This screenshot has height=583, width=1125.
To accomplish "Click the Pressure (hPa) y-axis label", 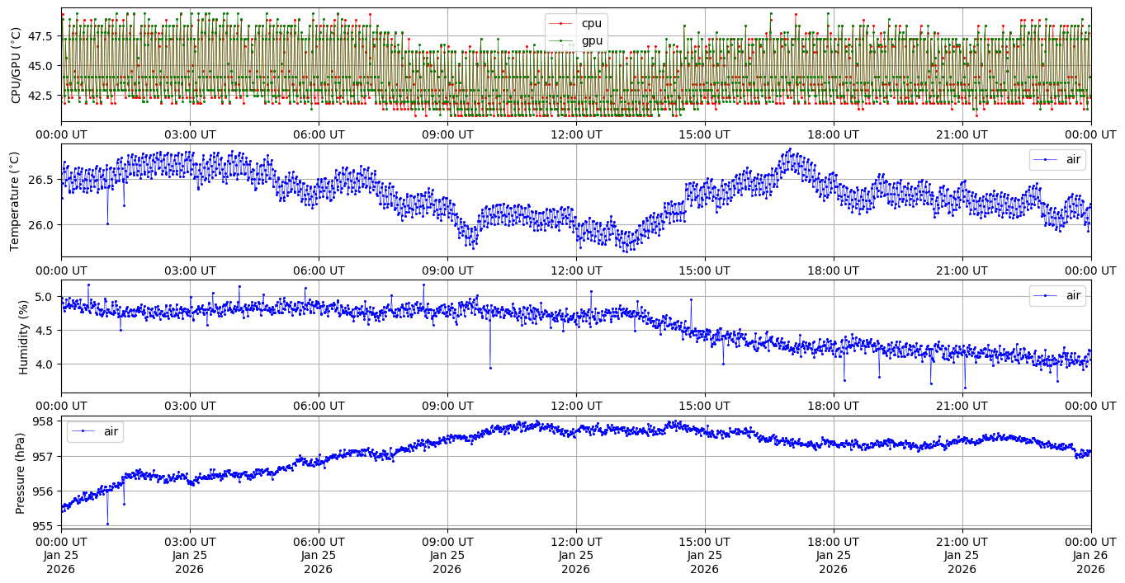I will pos(21,472).
